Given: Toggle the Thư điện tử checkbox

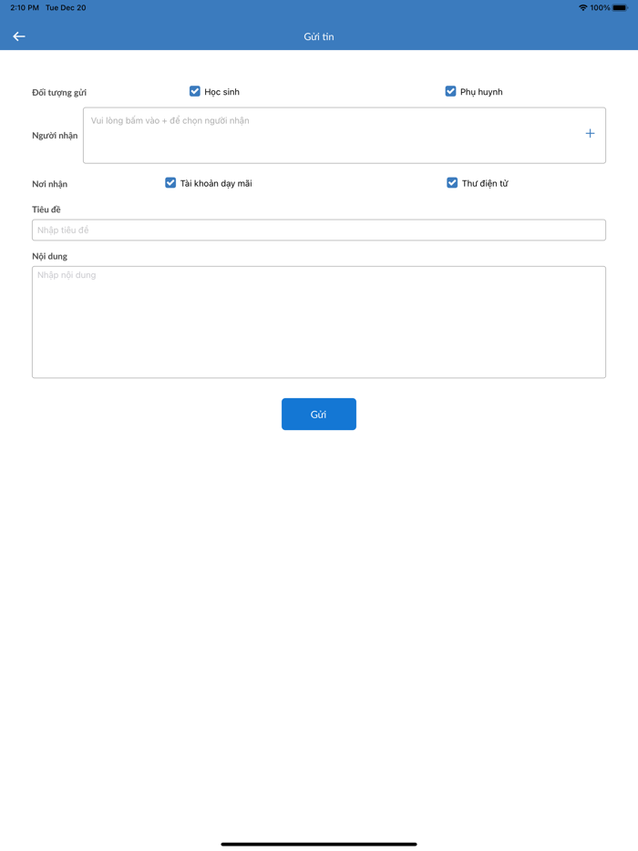Looking at the screenshot, I should coord(452,183).
